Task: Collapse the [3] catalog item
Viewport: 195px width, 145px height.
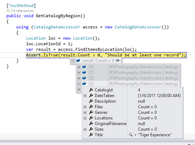Action: [79, 84]
